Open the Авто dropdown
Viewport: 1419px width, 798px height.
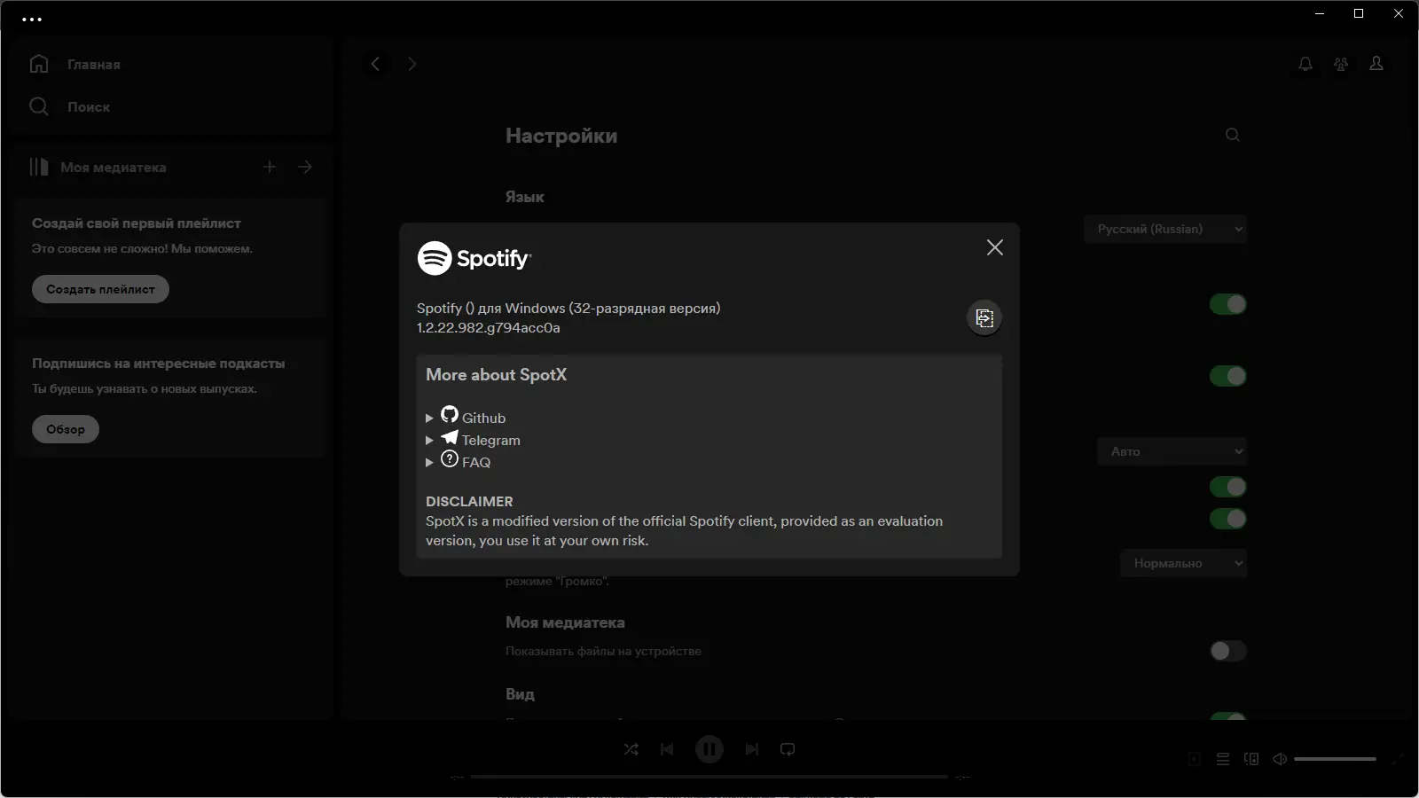coord(1172,451)
